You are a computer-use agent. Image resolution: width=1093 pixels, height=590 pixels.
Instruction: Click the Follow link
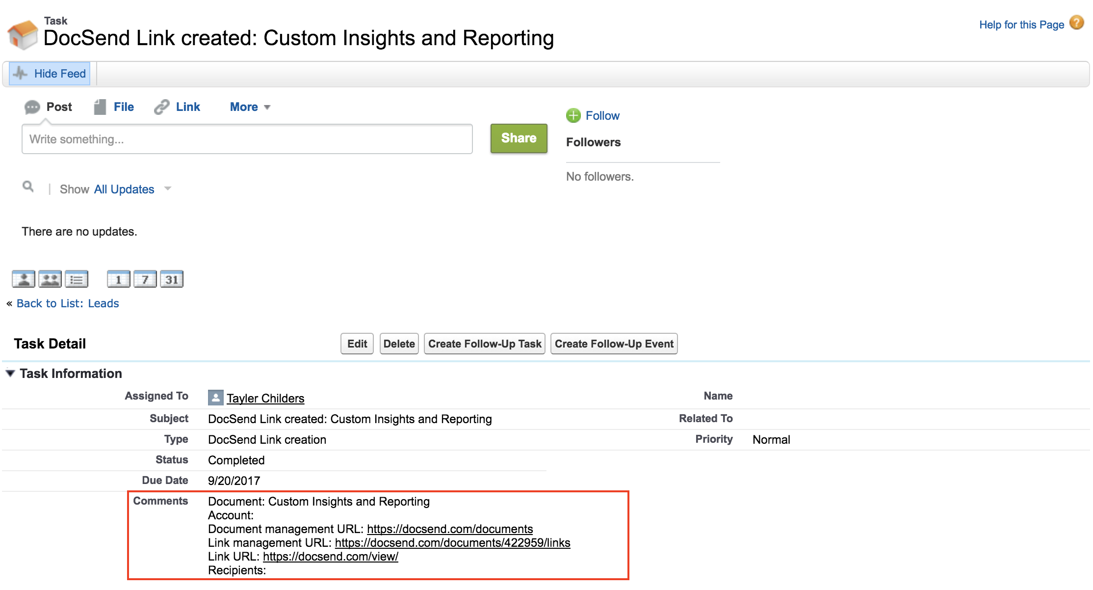click(x=602, y=116)
